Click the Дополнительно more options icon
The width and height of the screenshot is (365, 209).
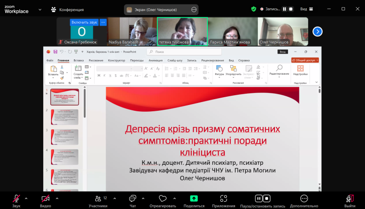[x=304, y=199]
